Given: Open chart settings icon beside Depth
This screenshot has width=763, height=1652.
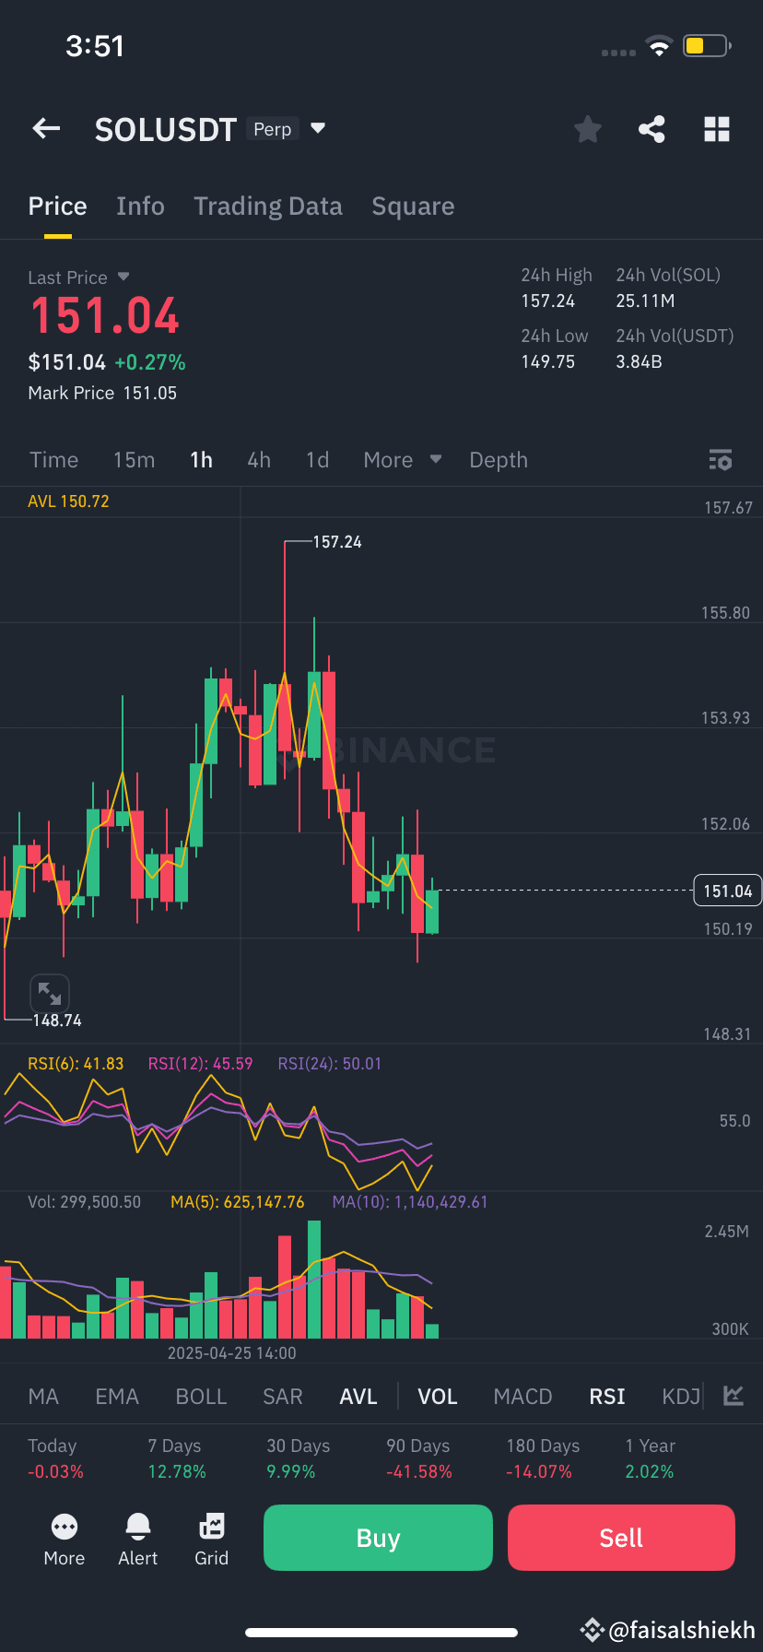Looking at the screenshot, I should 720,460.
